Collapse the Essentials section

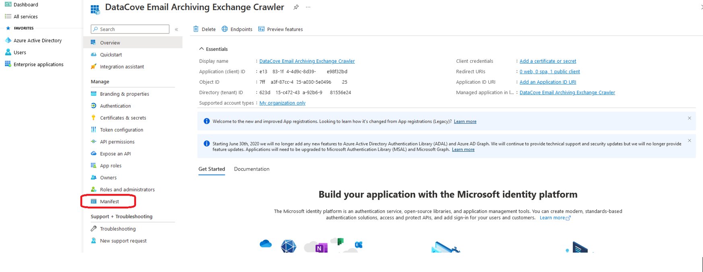point(202,49)
